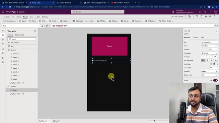Preview the app with play icon

pyautogui.click(x=206, y=17)
